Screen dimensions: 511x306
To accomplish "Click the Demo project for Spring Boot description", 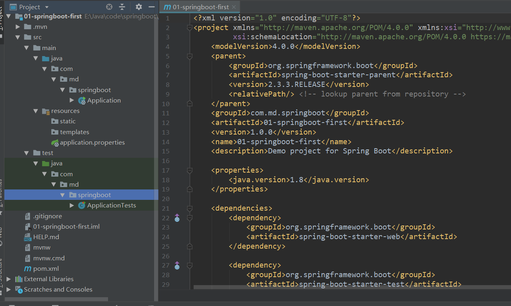I will coord(330,151).
